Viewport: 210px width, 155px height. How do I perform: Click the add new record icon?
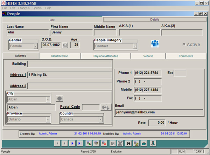89,143
